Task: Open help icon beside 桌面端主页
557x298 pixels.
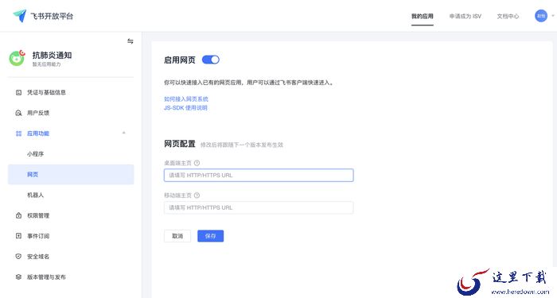Action: (197, 163)
